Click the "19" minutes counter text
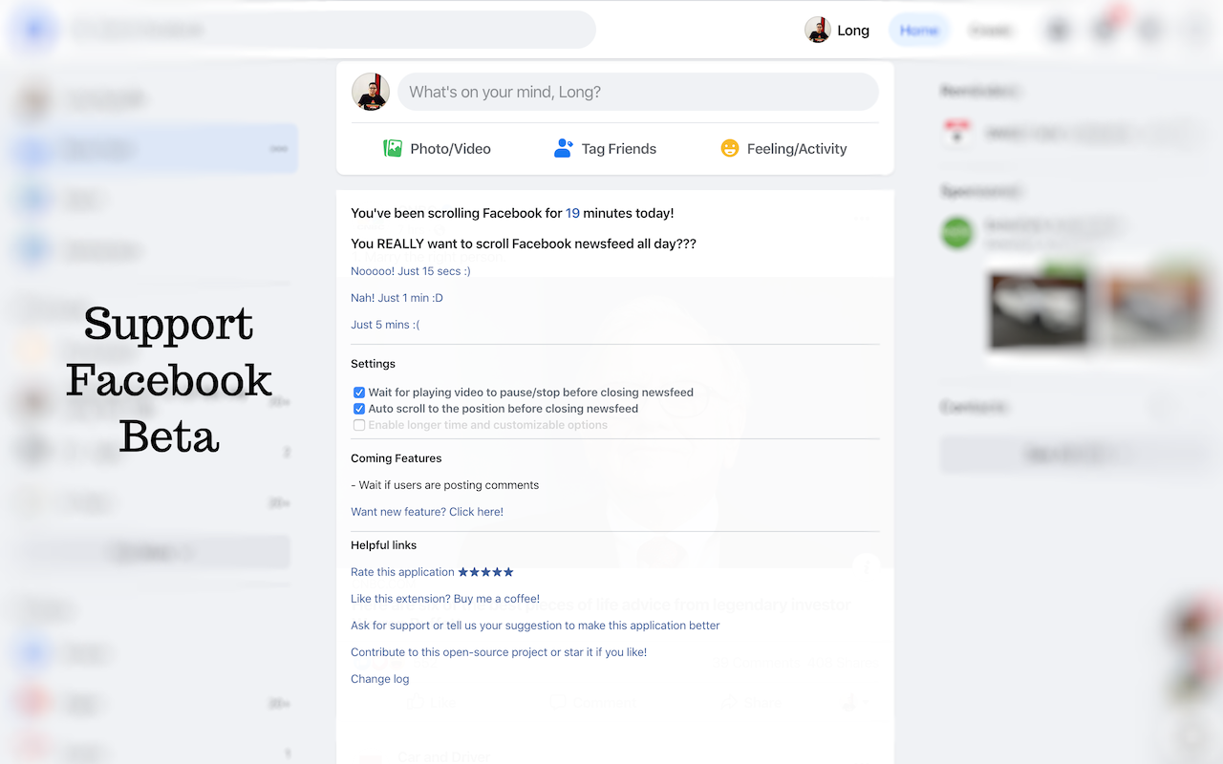Image resolution: width=1223 pixels, height=764 pixels. pos(572,213)
